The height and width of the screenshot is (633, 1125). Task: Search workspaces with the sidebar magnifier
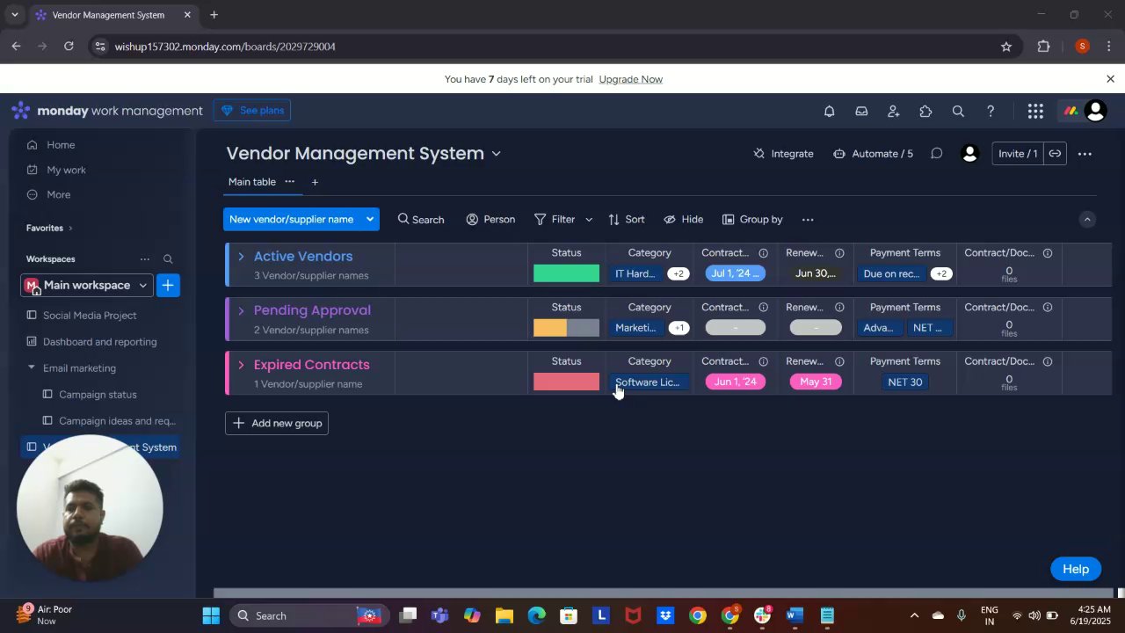pyautogui.click(x=168, y=259)
